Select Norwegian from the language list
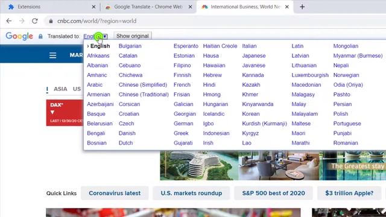Image resolution: width=386 pixels, height=217 pixels. pyautogui.click(x=346, y=75)
